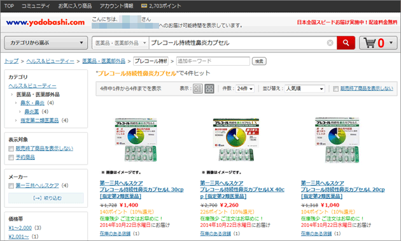Open the shopping cart icon
The height and width of the screenshot is (241, 401).
click(370, 43)
